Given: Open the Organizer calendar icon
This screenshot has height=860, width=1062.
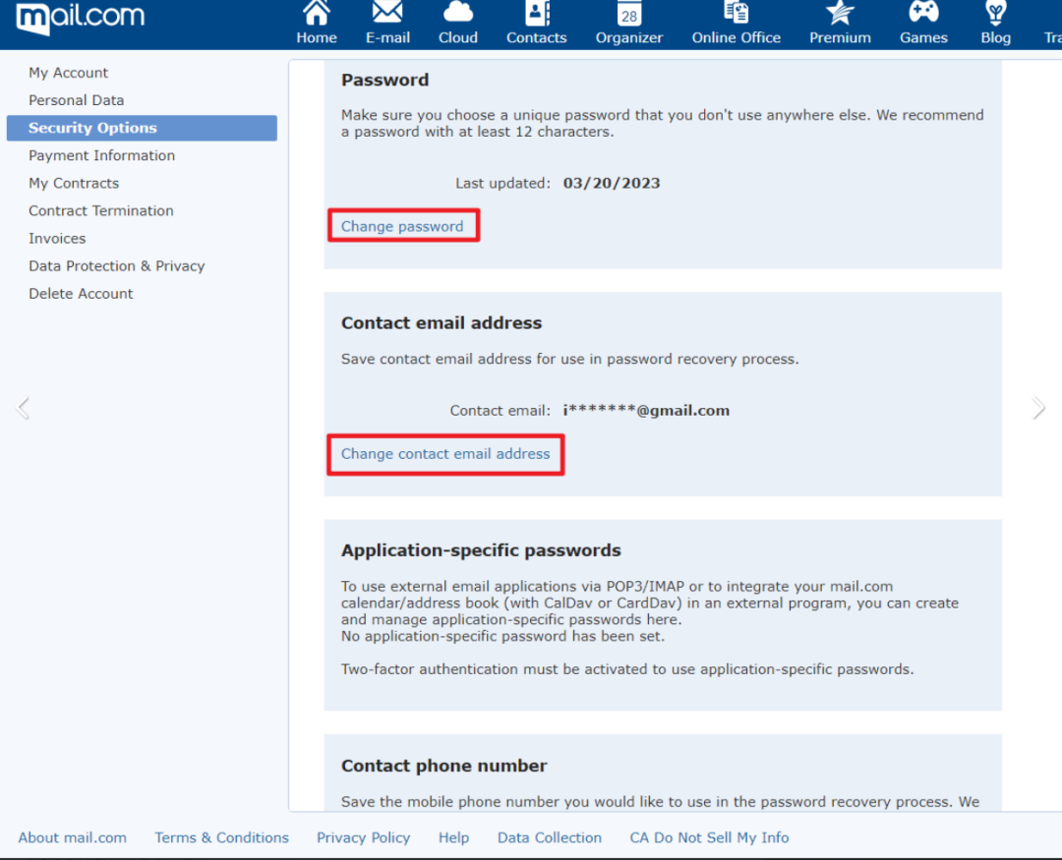Looking at the screenshot, I should point(629,12).
